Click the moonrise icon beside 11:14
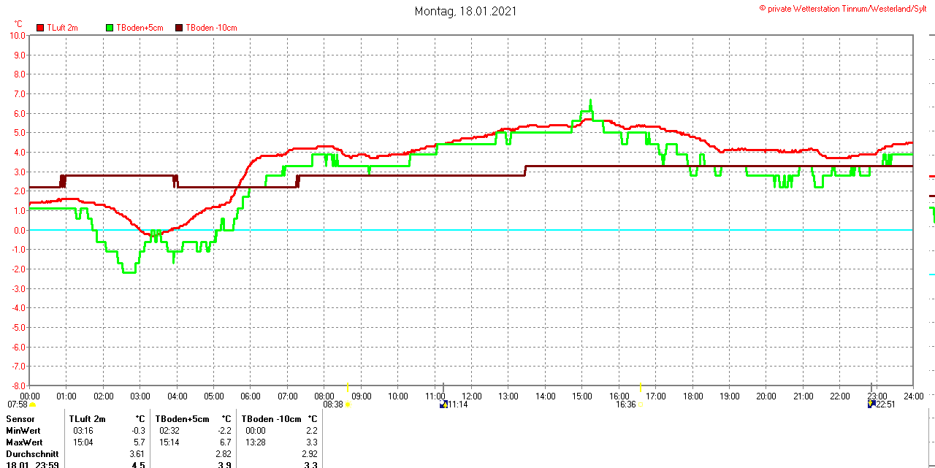Viewport: 935px width, 468px height. coord(443,404)
